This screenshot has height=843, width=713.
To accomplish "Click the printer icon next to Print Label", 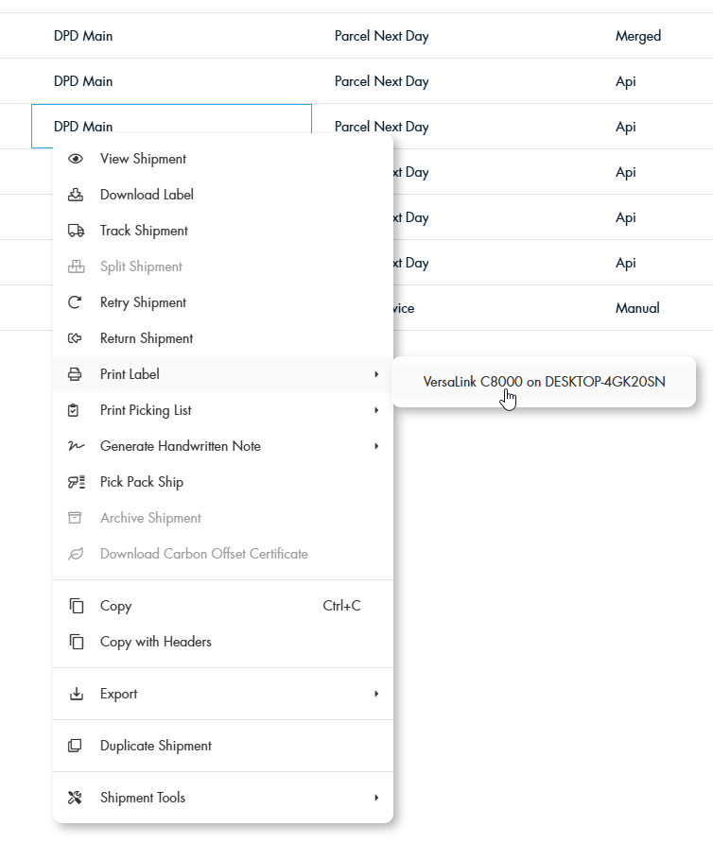I will 76,374.
